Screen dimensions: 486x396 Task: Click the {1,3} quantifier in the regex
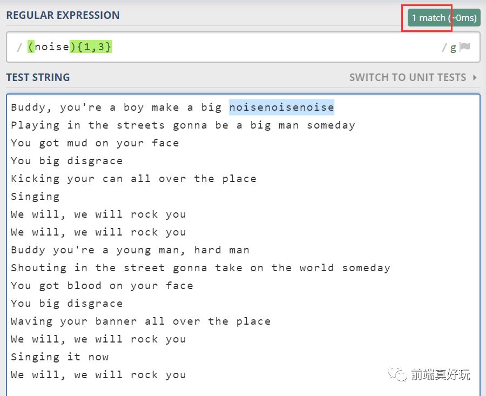(94, 47)
